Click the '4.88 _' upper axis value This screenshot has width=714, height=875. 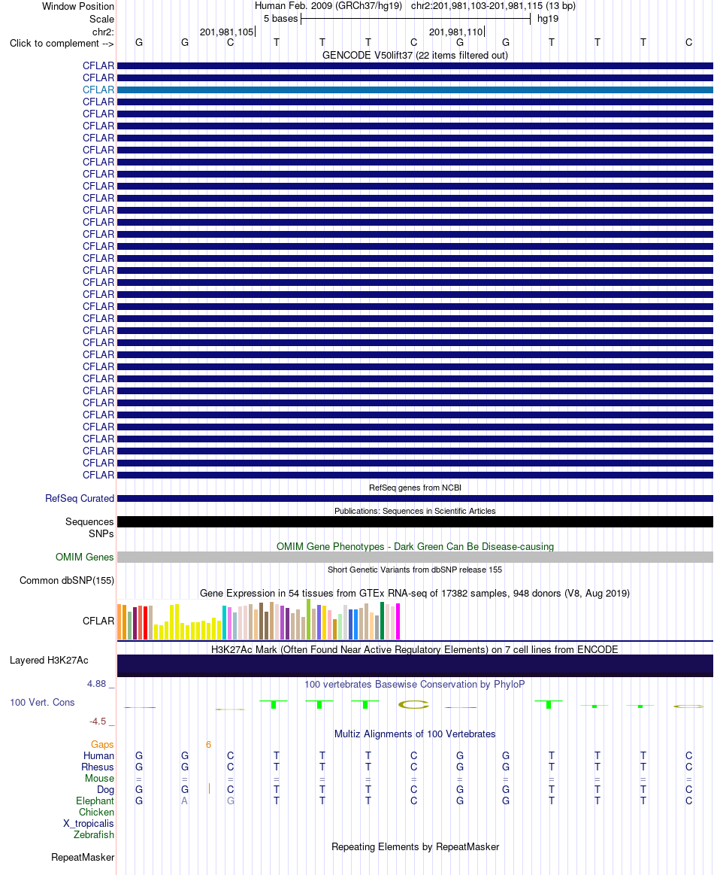[x=100, y=684]
